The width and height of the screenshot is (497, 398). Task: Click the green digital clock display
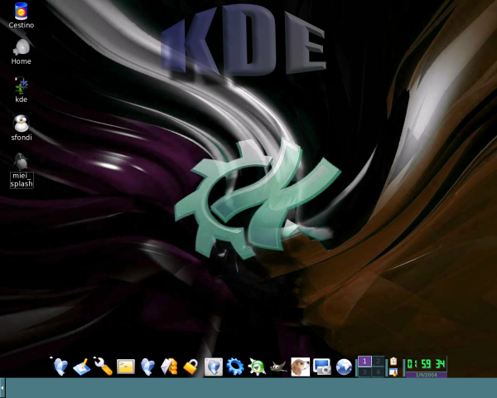click(x=427, y=364)
